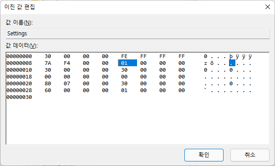This screenshot has width=275, height=166.
Task: Click the offset label 00000000
Action: 19,56
